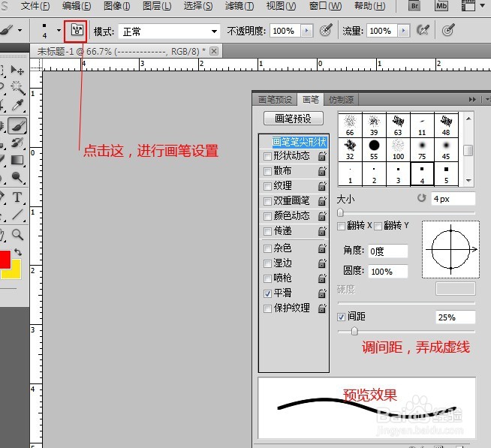Open the 流量 slider arrow
The height and width of the screenshot is (448, 491).
pos(403,31)
